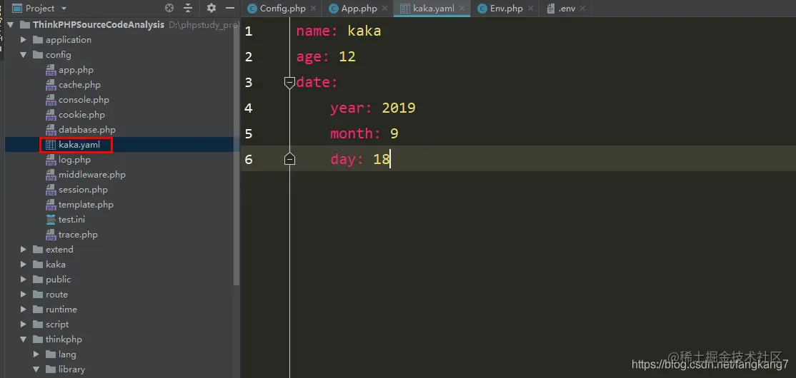The height and width of the screenshot is (378, 796).
Task: Collapse the thinkphp folder arrow
Action: coord(24,339)
